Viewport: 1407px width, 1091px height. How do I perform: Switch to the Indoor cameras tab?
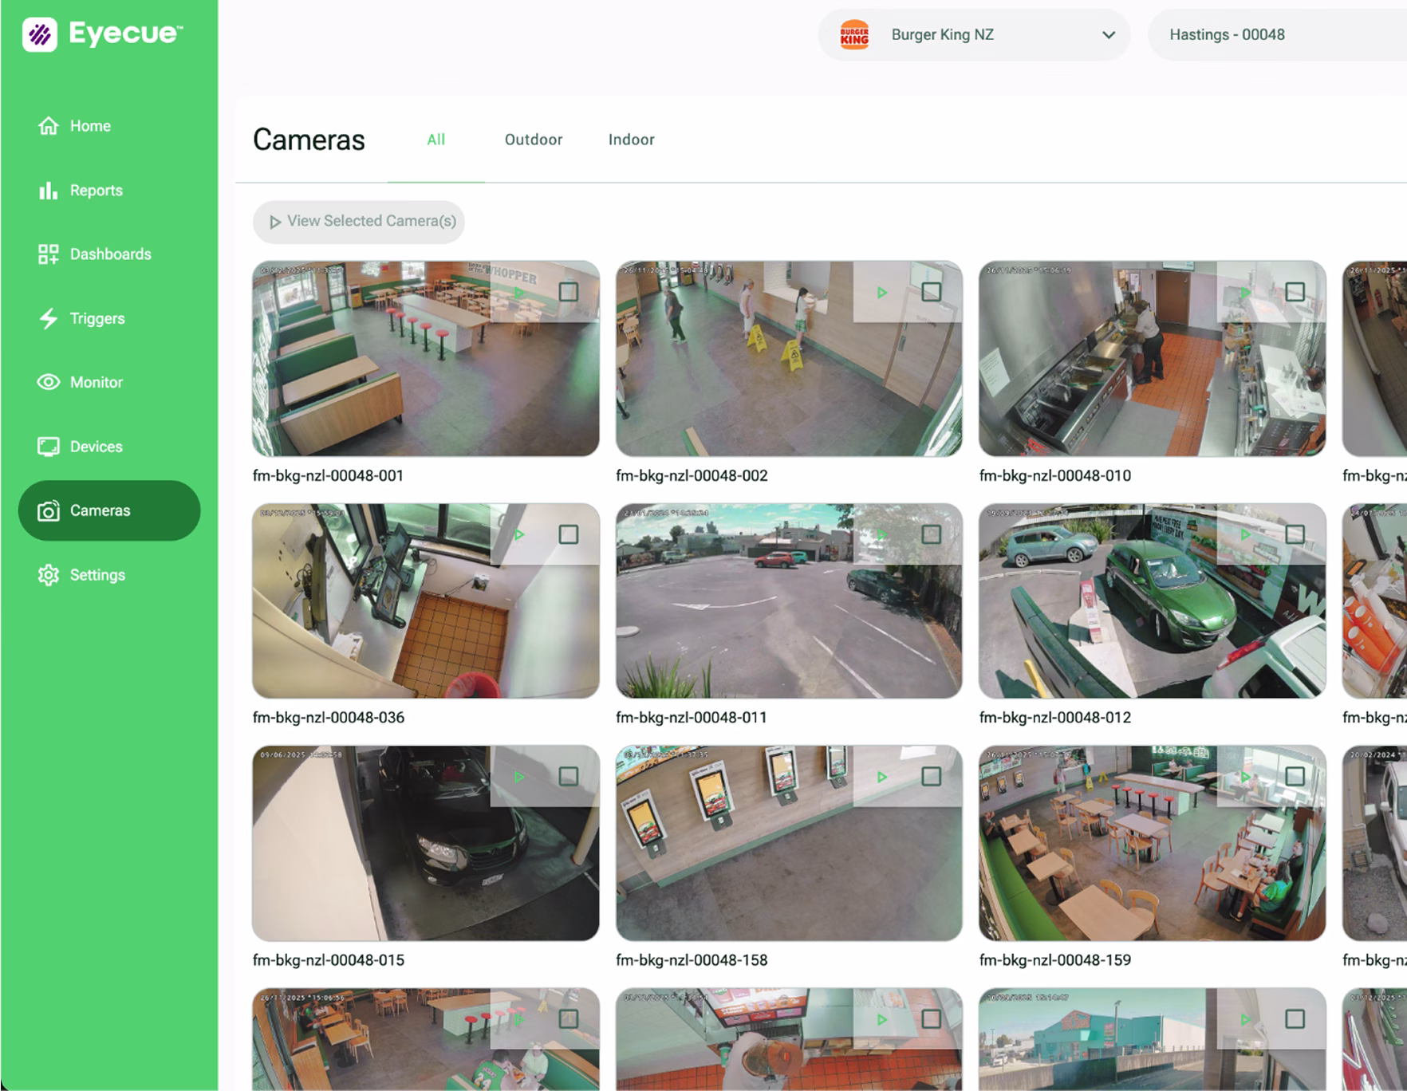[631, 140]
